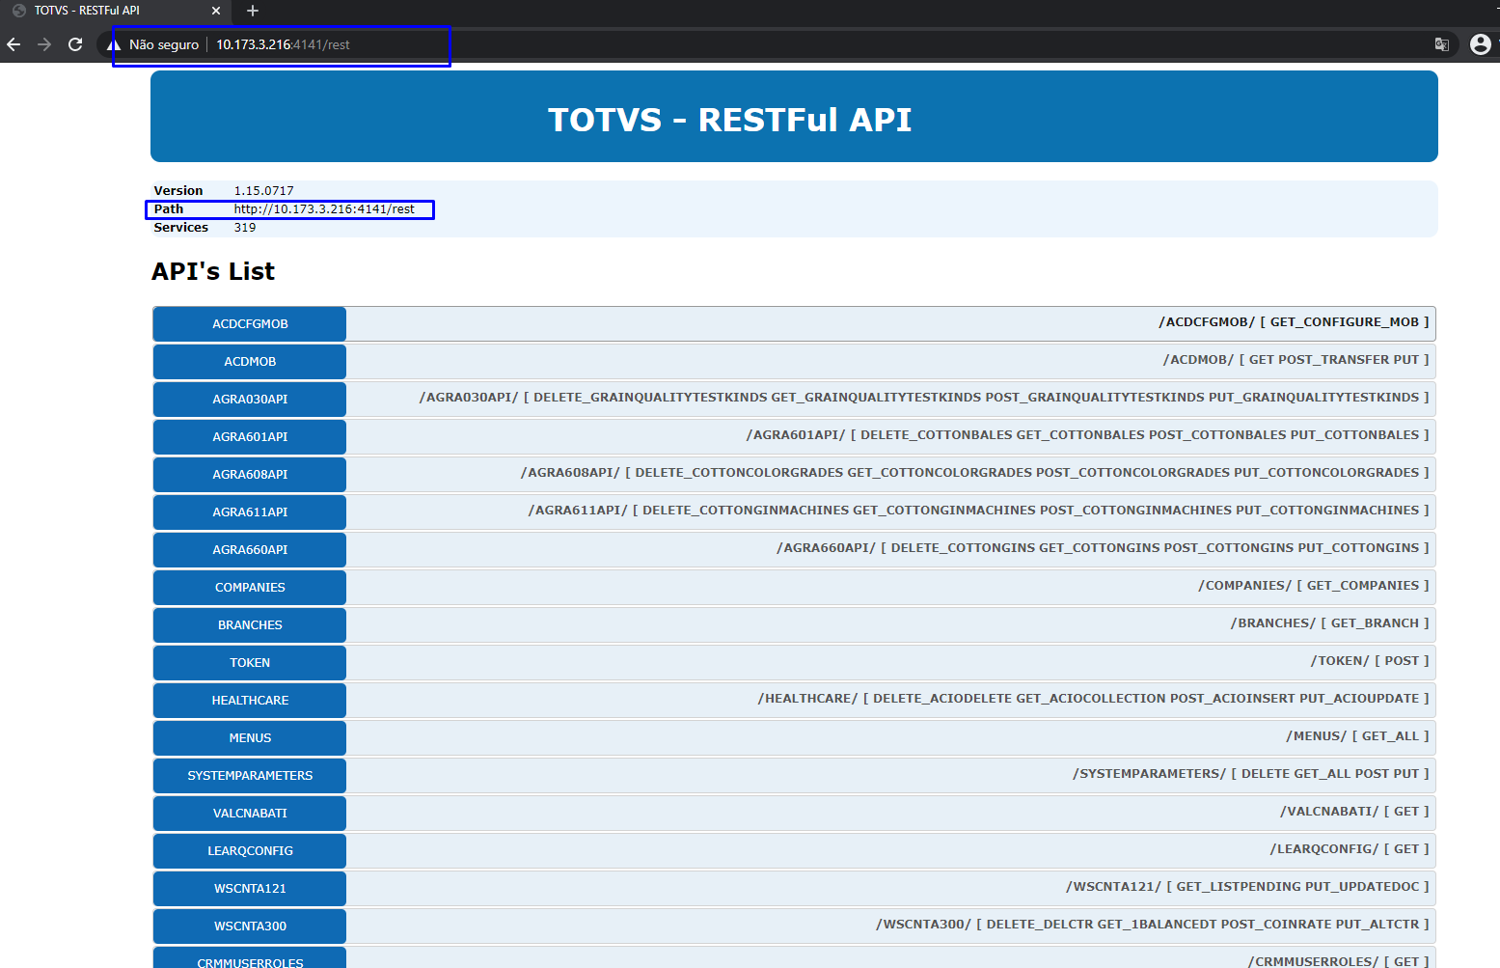Image resolution: width=1500 pixels, height=968 pixels.
Task: Reload the current page
Action: tap(75, 44)
